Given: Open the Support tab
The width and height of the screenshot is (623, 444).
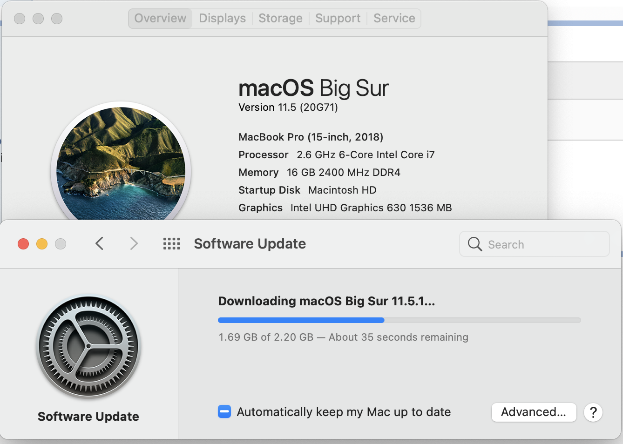Looking at the screenshot, I should 338,19.
